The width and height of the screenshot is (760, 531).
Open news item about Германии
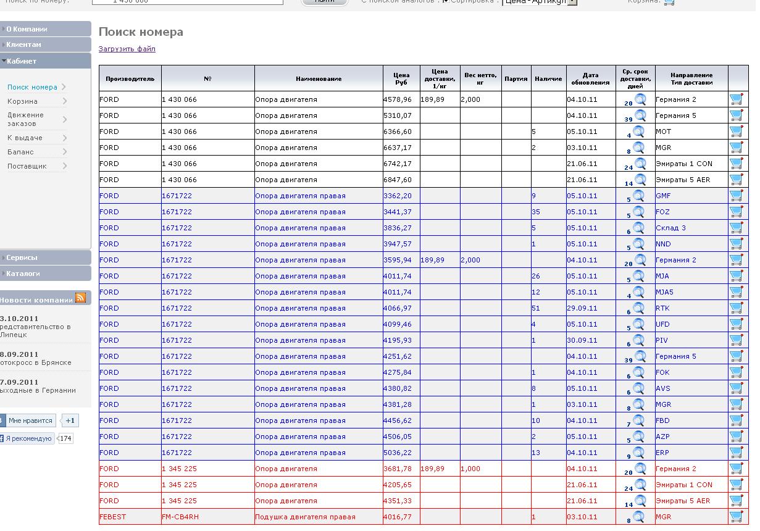tap(38, 390)
